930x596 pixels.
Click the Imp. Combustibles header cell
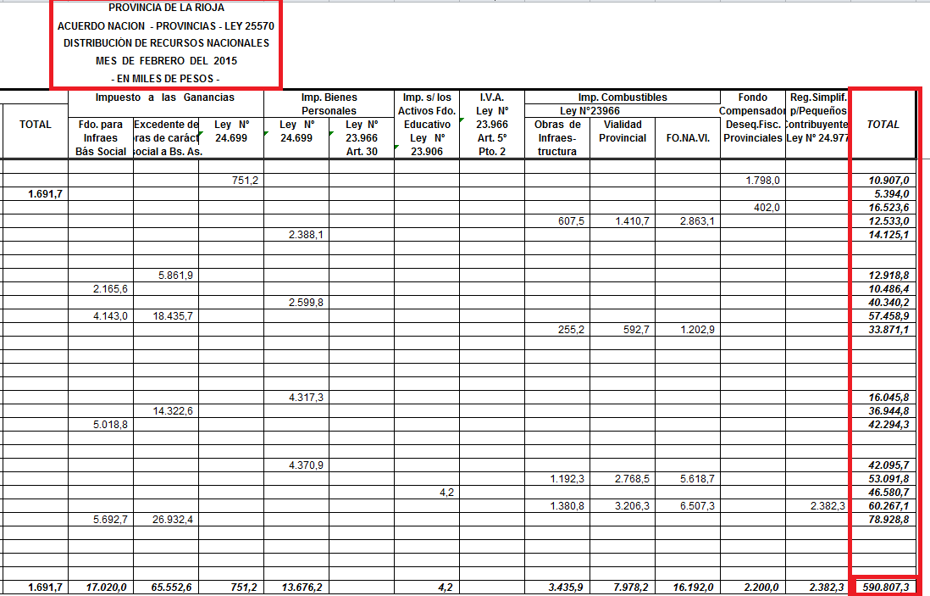click(622, 97)
